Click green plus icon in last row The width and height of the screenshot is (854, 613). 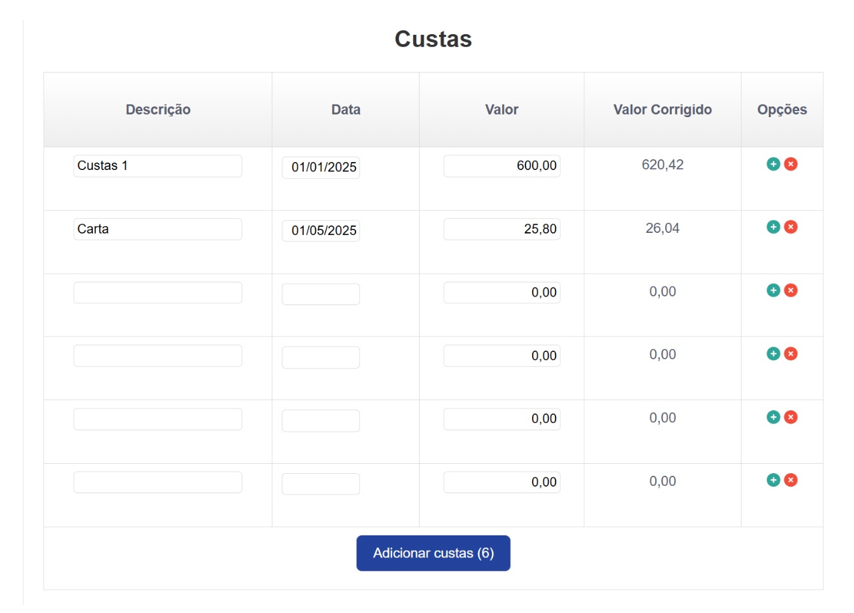773,480
